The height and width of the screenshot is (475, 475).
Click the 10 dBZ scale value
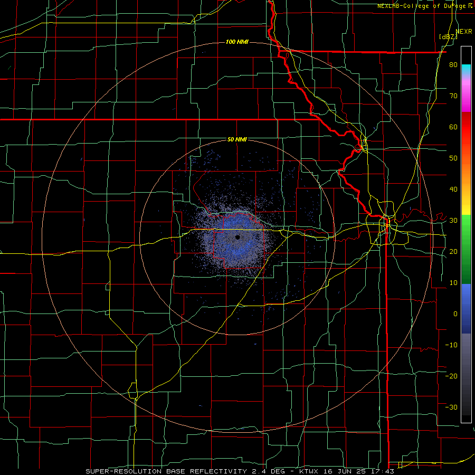tap(453, 283)
